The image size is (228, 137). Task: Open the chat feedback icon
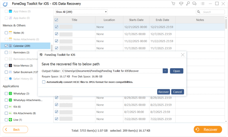tap(194, 4)
